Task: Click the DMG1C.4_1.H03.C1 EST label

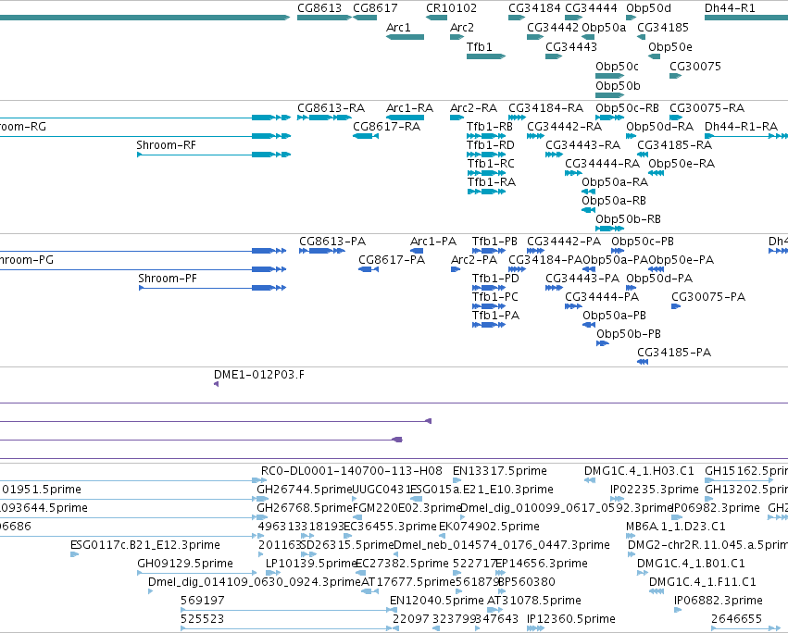Action: [x=639, y=472]
